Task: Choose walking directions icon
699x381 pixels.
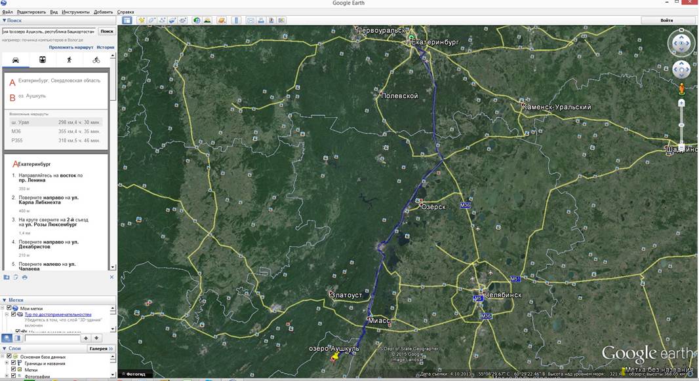Action: tap(69, 60)
